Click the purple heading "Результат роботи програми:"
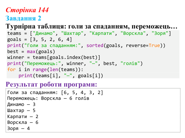Screen dimensions: 185x138 click(x=51, y=84)
